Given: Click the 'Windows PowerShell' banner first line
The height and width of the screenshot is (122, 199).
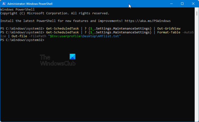Looking at the screenshot, I should pyautogui.click(x=17, y=9).
